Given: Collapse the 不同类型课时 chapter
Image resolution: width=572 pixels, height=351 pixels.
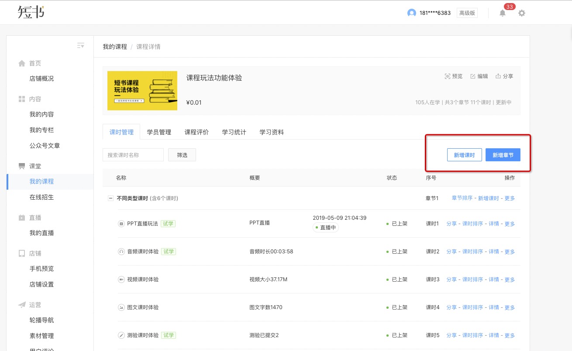Looking at the screenshot, I should tap(110, 198).
